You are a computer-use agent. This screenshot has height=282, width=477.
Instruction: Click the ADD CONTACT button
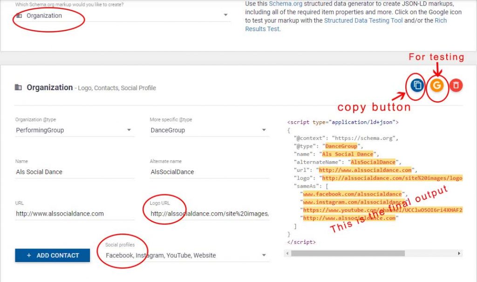[52, 255]
